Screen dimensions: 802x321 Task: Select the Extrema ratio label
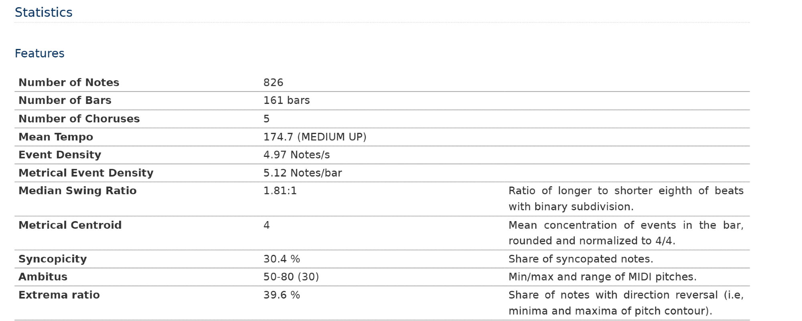pyautogui.click(x=59, y=295)
